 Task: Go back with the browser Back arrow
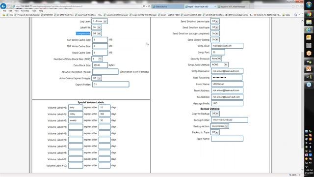(3, 6)
